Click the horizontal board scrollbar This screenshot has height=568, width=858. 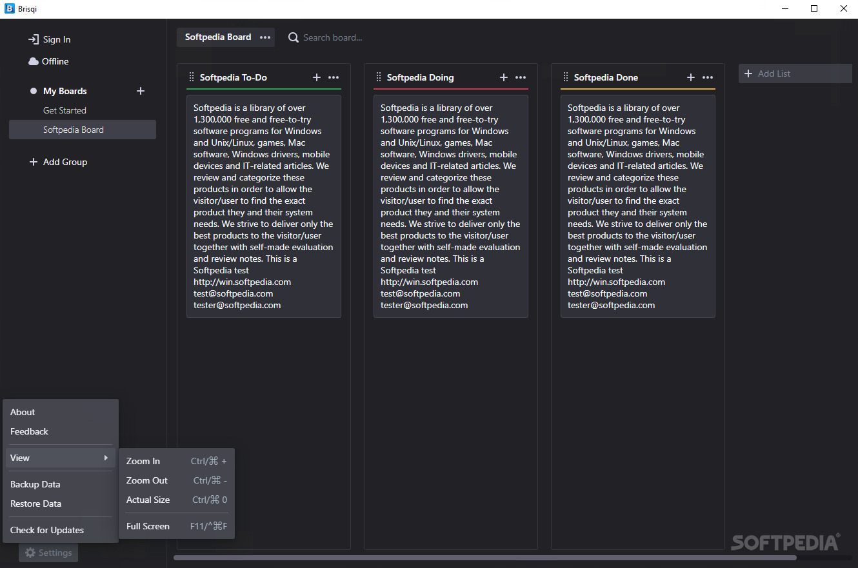[485, 558]
